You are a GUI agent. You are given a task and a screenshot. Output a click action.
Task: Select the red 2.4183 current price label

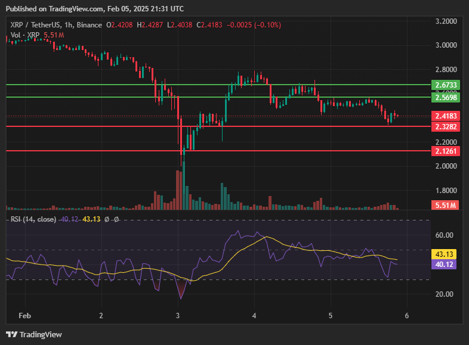pos(446,116)
